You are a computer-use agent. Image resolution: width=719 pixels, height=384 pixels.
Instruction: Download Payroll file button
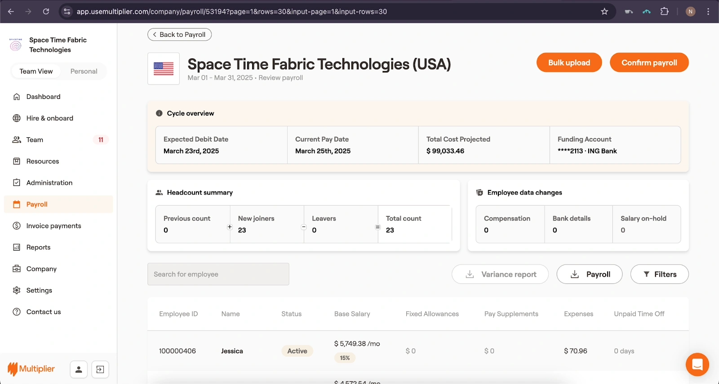590,274
